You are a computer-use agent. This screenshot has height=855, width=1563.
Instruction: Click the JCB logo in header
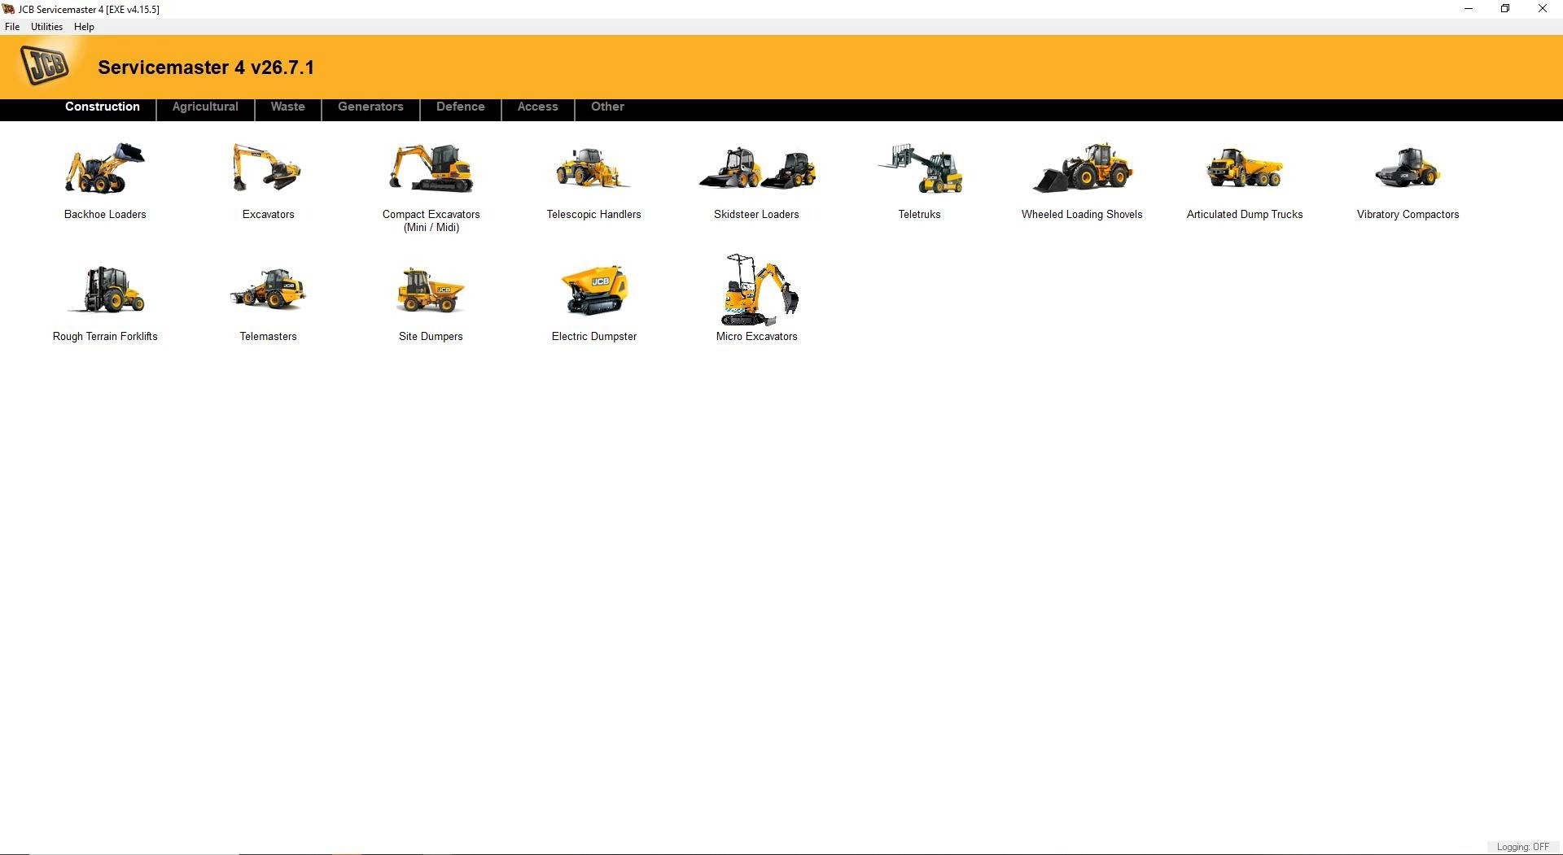click(x=45, y=65)
